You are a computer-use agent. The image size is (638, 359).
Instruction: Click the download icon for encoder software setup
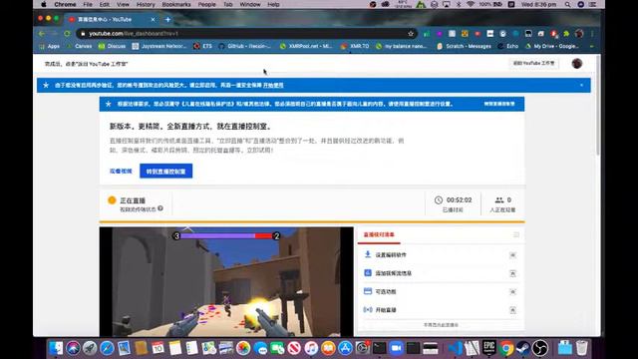[368, 254]
